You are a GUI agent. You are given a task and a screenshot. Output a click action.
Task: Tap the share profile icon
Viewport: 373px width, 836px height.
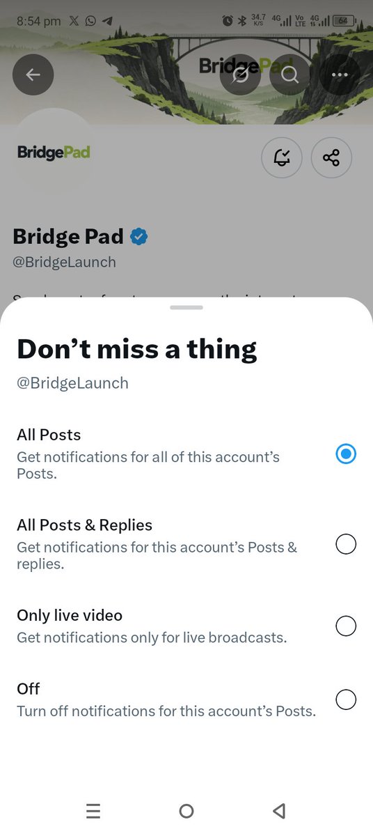tap(331, 158)
